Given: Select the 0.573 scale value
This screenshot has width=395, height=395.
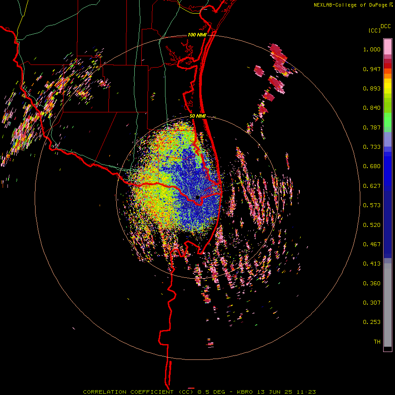Looking at the screenshot, I should [x=372, y=205].
